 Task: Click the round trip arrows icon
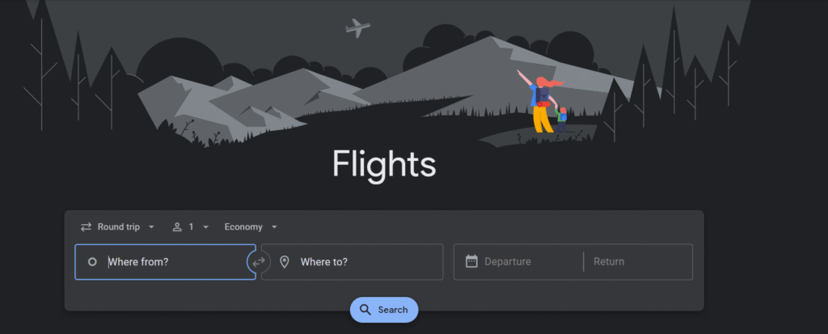click(x=86, y=227)
